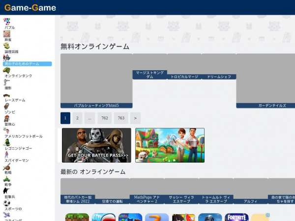Click the 無料オンラインゲーム heading
Screen dimensions: 295x221
(95, 47)
